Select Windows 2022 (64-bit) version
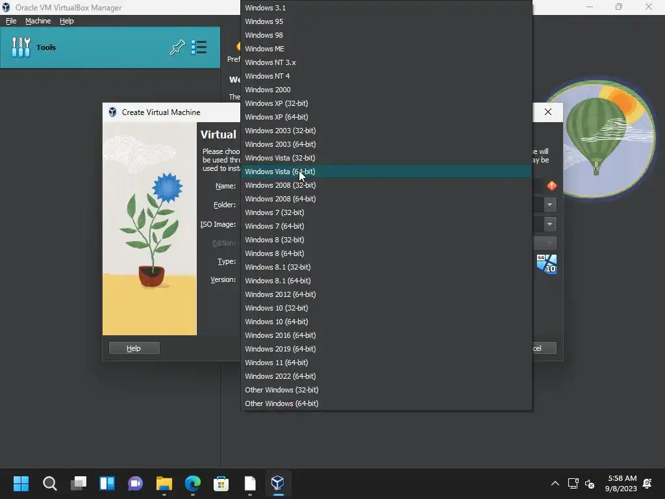Image resolution: width=665 pixels, height=499 pixels. [x=386, y=376]
